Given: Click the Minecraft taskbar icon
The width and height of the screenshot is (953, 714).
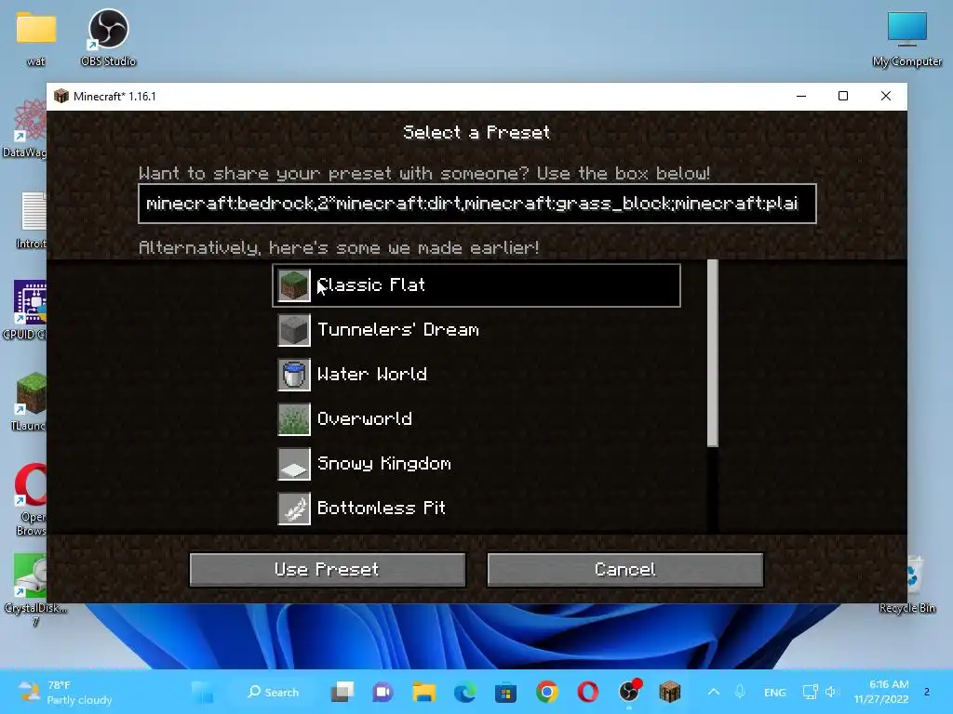Looking at the screenshot, I should (x=670, y=692).
